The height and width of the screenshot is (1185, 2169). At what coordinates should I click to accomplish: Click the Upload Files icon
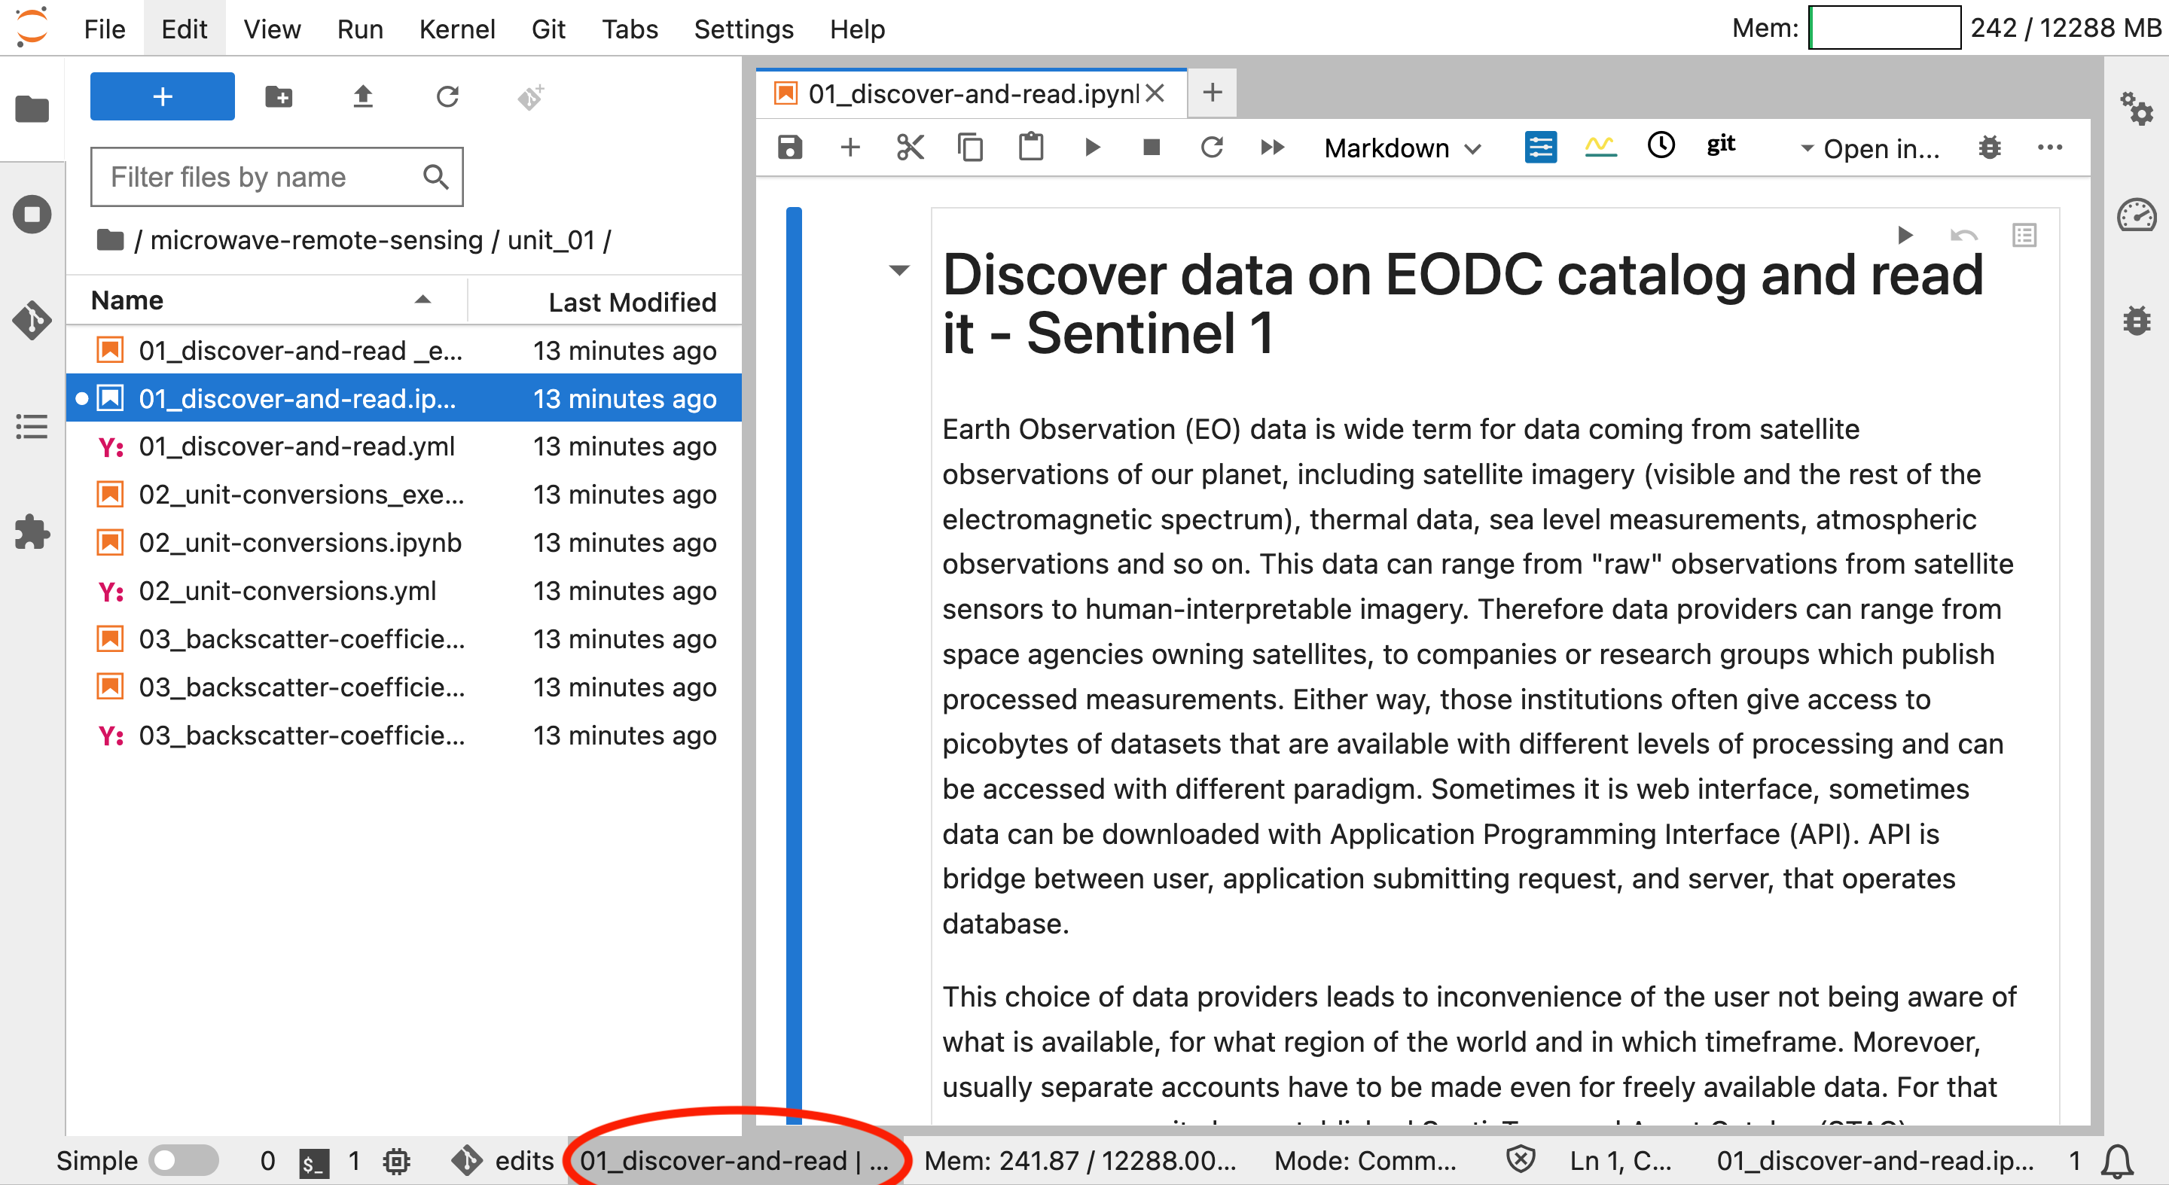tap(362, 97)
